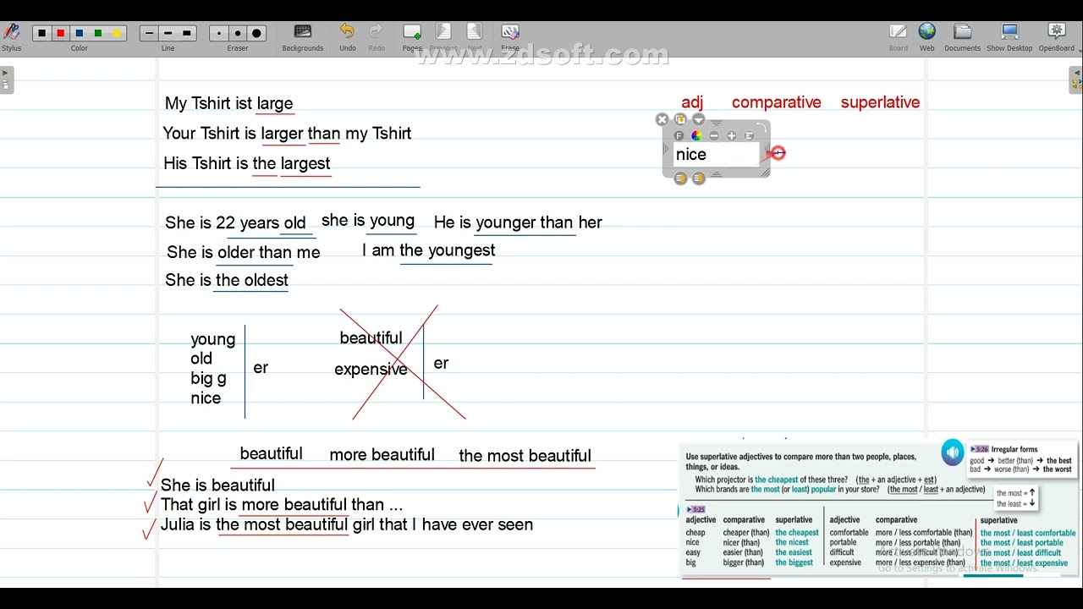1083x609 pixels.
Task: Select the text 'I am the youngest'
Action: click(429, 250)
